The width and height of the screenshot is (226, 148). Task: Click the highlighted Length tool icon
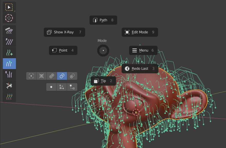[x=9, y=64]
